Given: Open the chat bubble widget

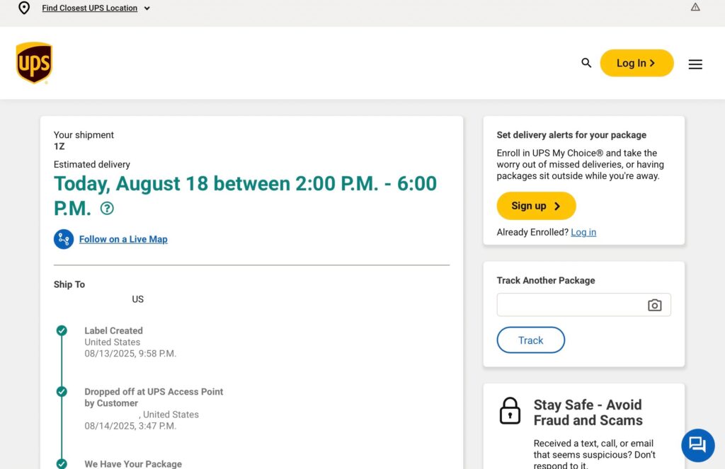Looking at the screenshot, I should (697, 446).
